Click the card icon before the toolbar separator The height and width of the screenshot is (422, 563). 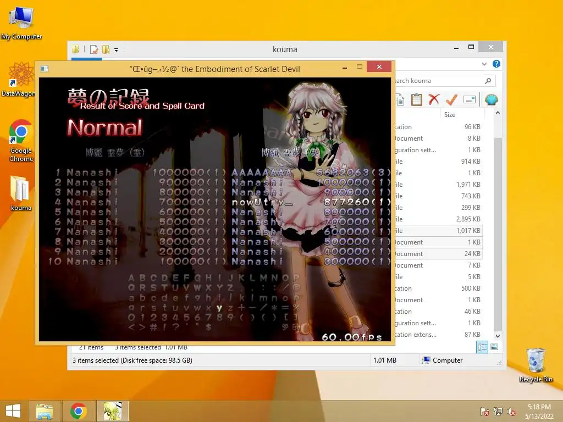coord(470,99)
